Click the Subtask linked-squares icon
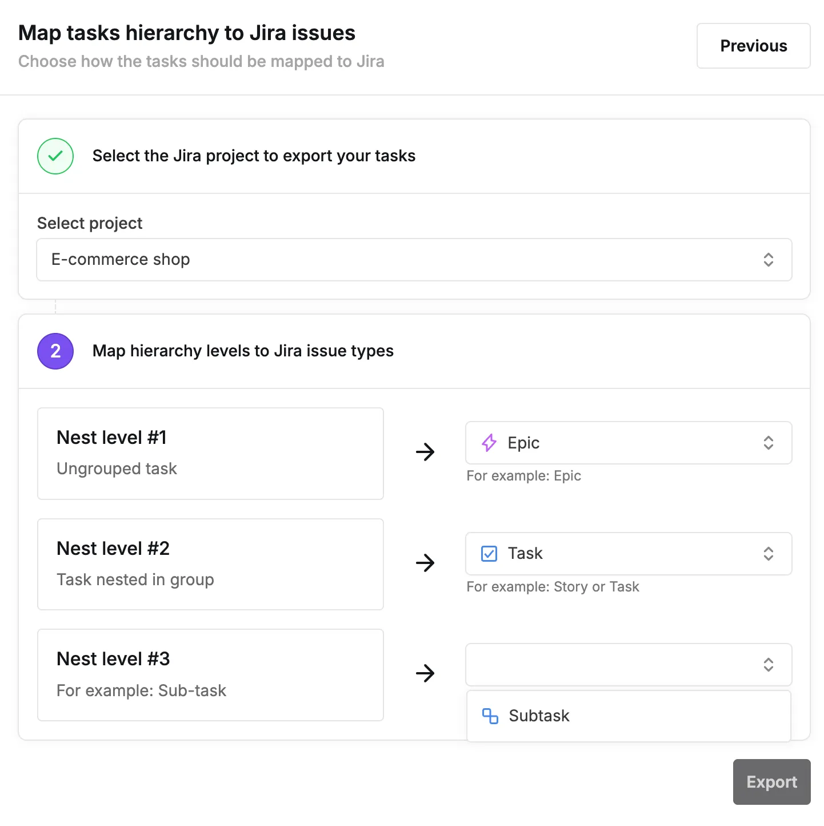The image size is (824, 826). pyautogui.click(x=490, y=716)
